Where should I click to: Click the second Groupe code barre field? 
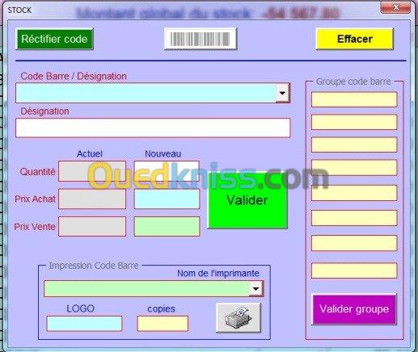click(x=354, y=122)
